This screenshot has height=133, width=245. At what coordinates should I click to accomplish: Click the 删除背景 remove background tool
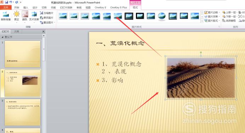coord(6,16)
